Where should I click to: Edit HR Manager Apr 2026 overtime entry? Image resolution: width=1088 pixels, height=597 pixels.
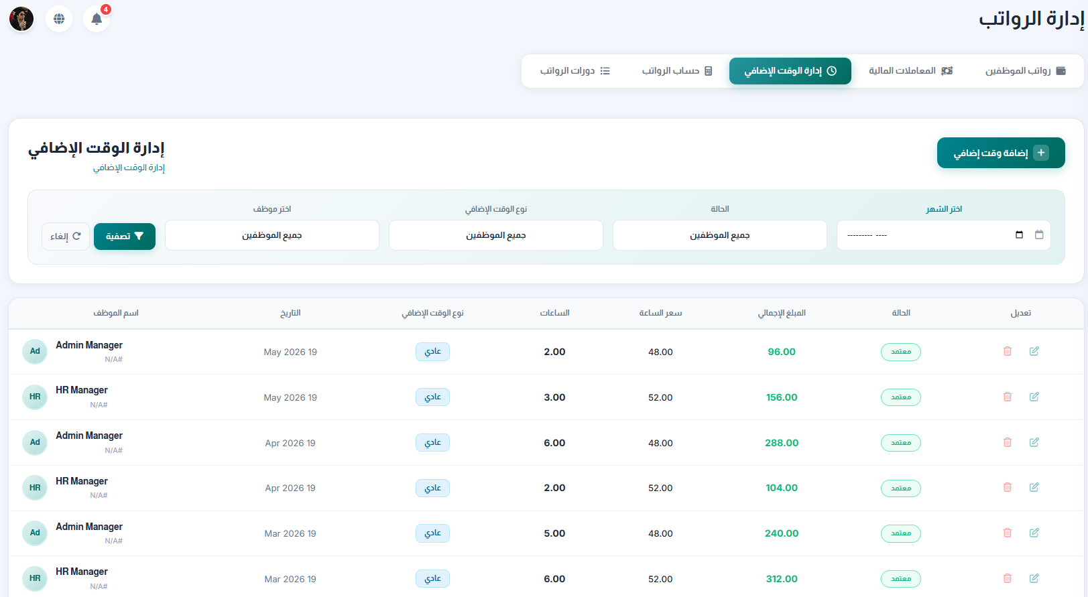coord(1034,487)
